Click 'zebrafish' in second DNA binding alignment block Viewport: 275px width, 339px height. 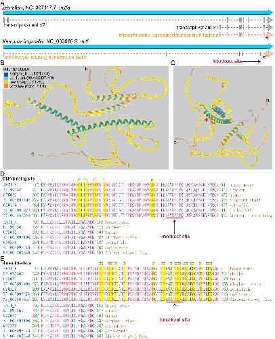[x=115, y=243]
